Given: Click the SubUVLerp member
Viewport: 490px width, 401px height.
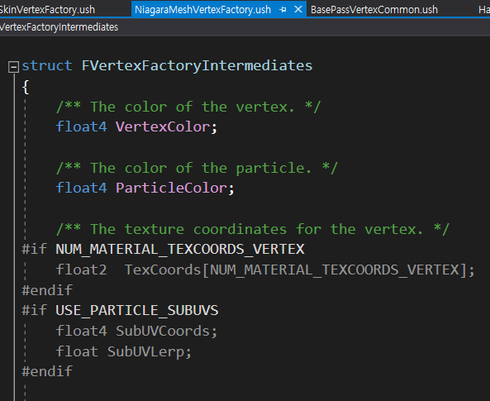Looking at the screenshot, I should pos(145,351).
